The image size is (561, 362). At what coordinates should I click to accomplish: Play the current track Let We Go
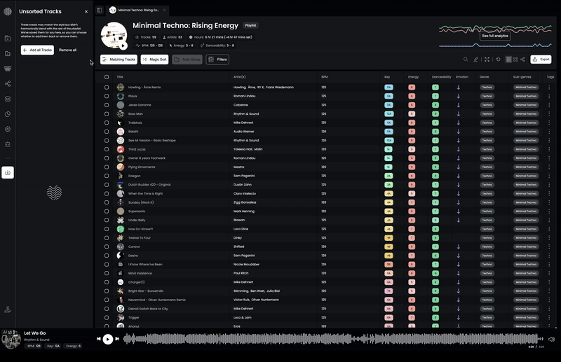pos(108,339)
